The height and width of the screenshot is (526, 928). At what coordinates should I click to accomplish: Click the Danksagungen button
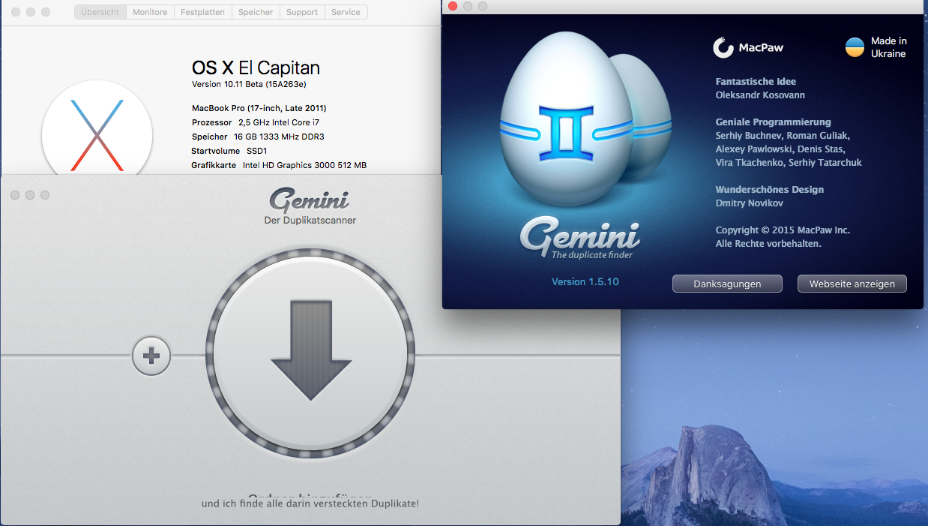click(x=727, y=284)
